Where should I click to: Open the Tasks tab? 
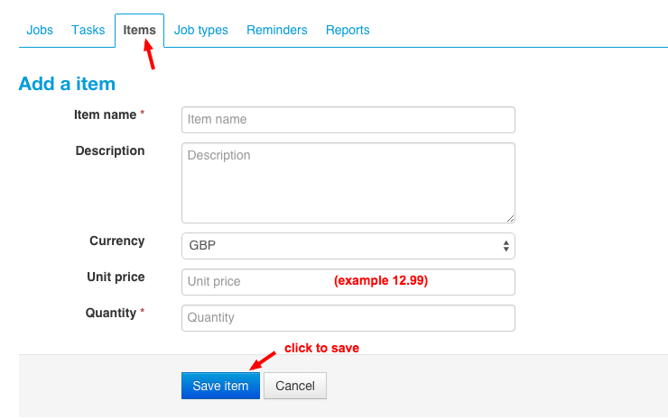tap(88, 30)
